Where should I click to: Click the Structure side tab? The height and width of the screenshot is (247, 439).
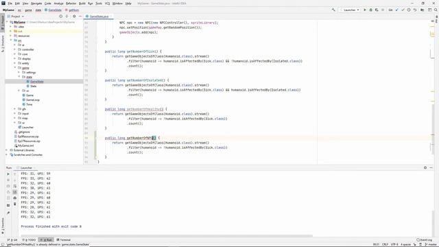3,44
